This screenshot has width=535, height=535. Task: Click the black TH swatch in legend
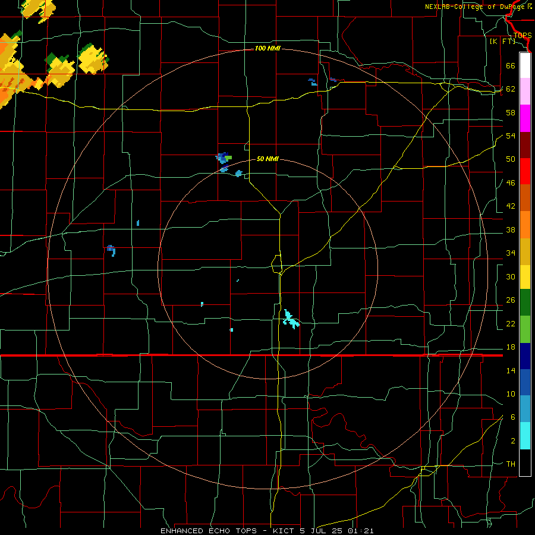click(525, 462)
